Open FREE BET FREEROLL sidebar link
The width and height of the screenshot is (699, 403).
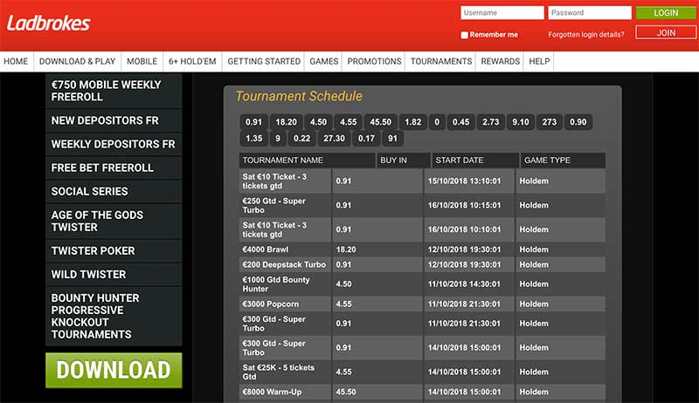coord(114,167)
